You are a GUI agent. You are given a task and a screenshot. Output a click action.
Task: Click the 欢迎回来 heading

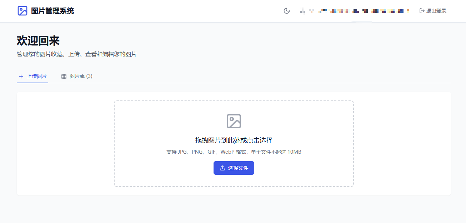[x=38, y=41]
